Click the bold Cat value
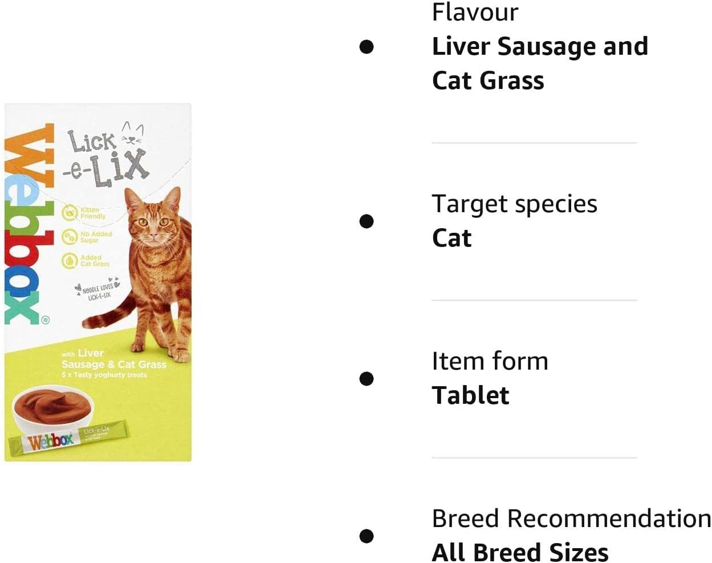This screenshot has height=563, width=712. (452, 238)
